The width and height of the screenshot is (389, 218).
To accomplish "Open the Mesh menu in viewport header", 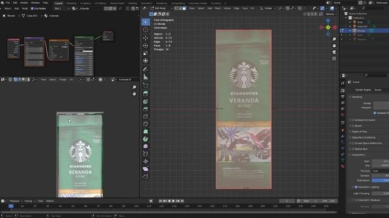I will [218, 8].
